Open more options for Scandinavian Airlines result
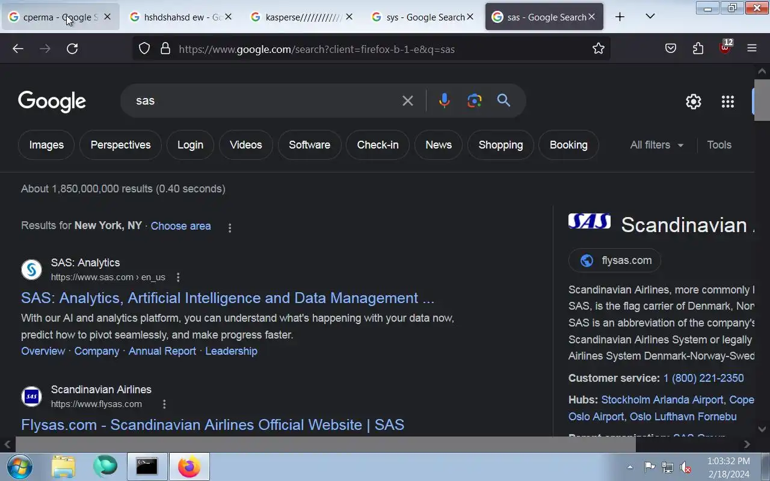Image resolution: width=770 pixels, height=481 pixels. 164,404
